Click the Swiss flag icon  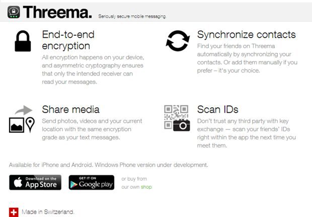click(x=14, y=212)
